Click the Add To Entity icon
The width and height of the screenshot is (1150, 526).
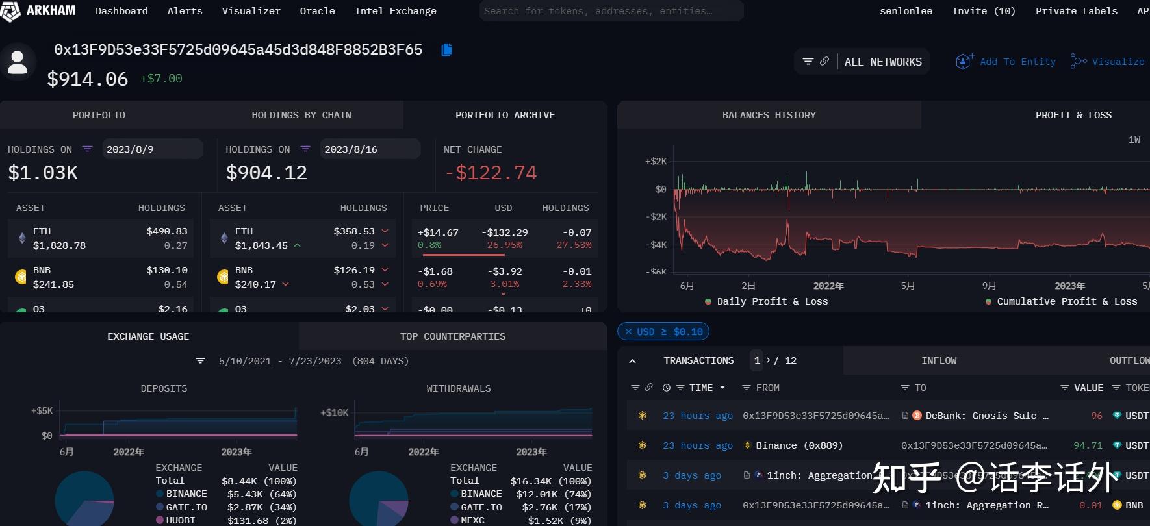click(964, 62)
